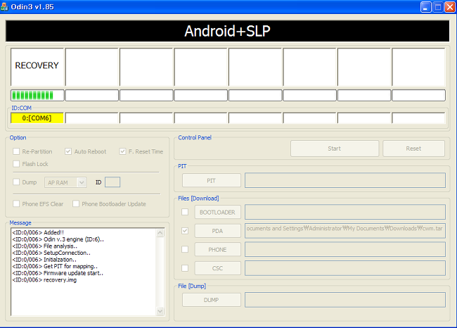Click the DUMP file button
Viewport: 457px width, 328px height.
coord(212,300)
